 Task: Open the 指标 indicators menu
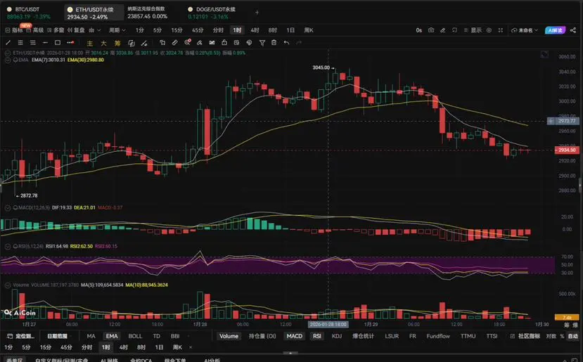(14, 30)
